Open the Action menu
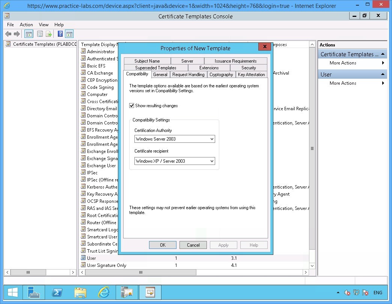392x304 pixels. (26, 24)
